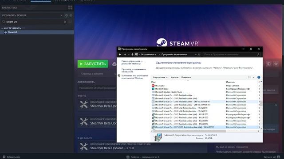The width and height of the screenshot is (284, 159).
Task: Clear the Steam library search field
Action: 65,22
